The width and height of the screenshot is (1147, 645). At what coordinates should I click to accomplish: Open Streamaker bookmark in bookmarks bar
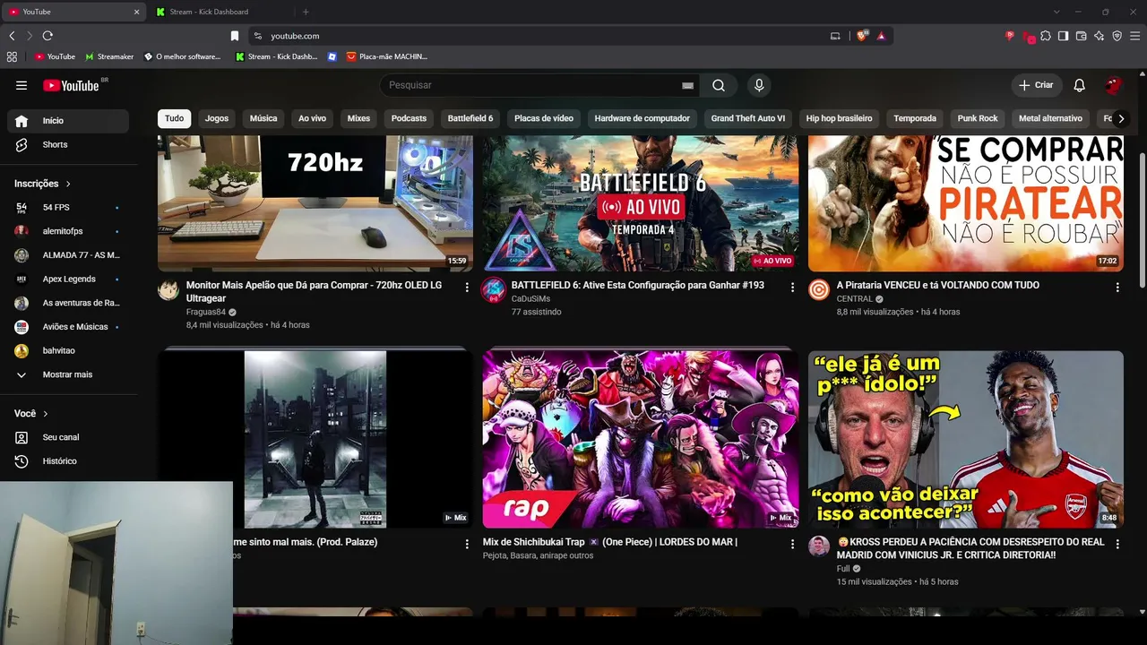(x=109, y=56)
